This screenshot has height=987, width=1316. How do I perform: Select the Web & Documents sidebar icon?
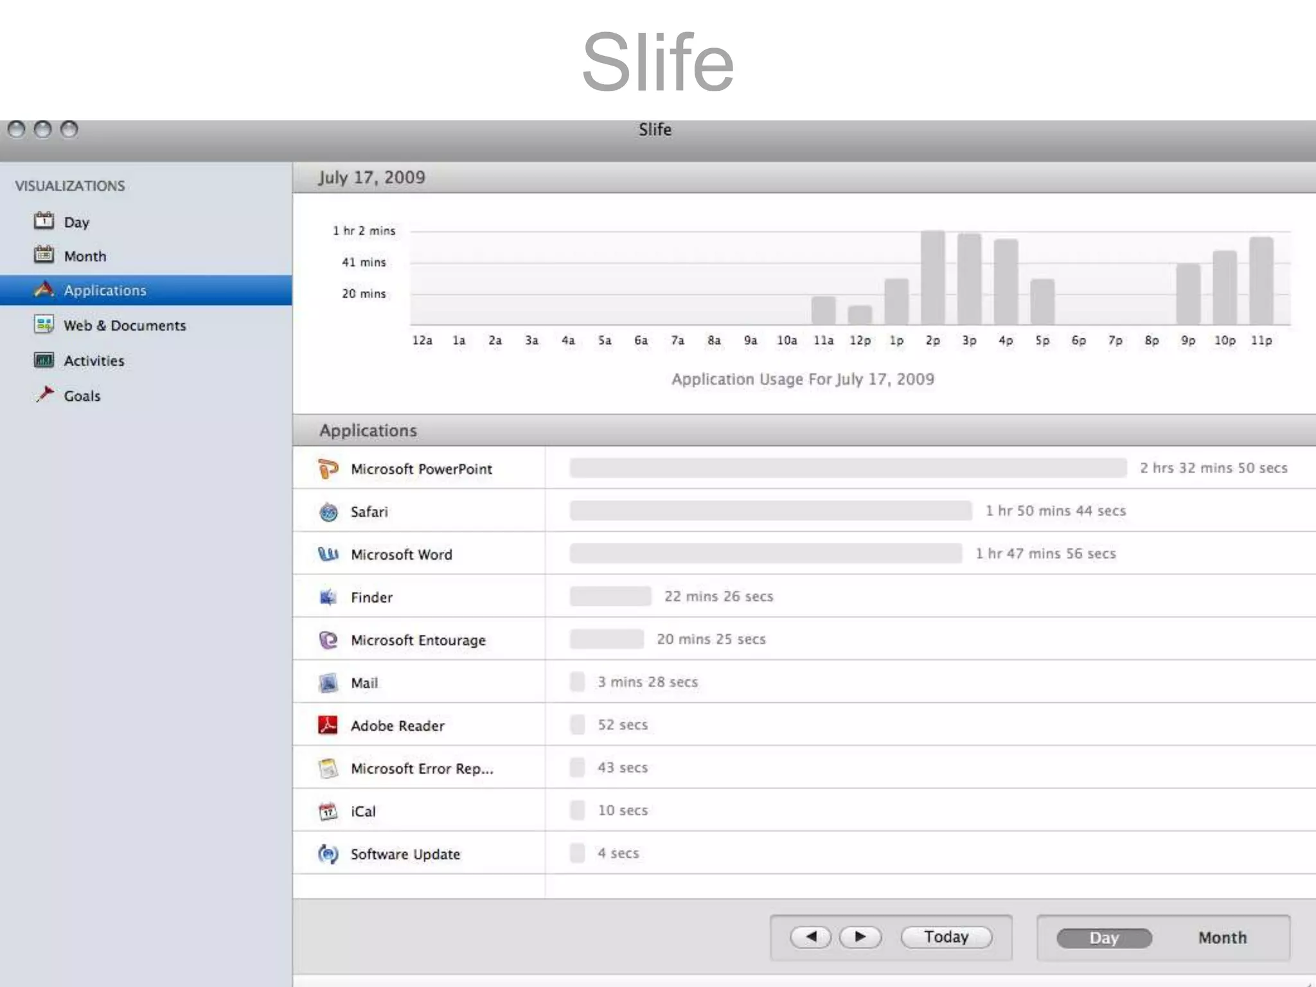44,325
